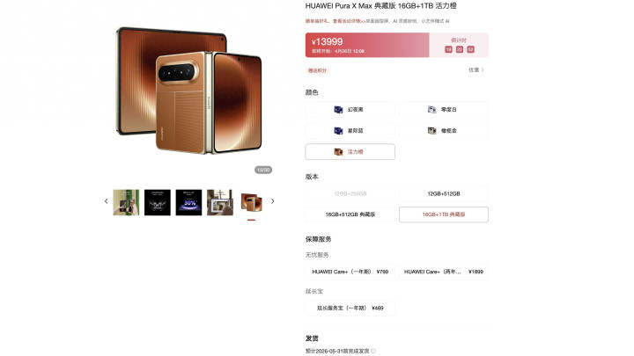Viewport: 634px width, 356px height.
Task: Select the 12GB+512GB version
Action: (x=444, y=193)
